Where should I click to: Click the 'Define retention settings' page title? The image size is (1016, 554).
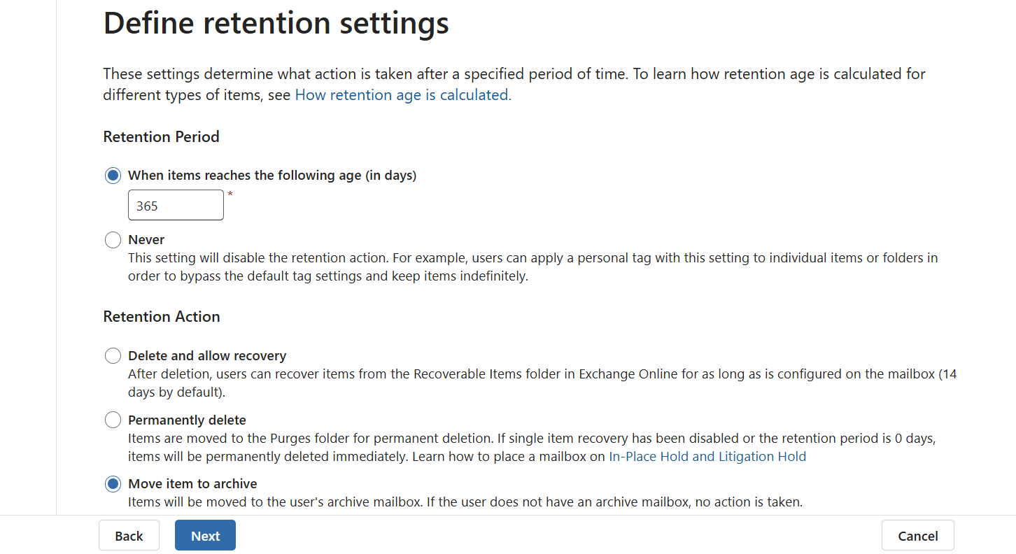point(276,23)
